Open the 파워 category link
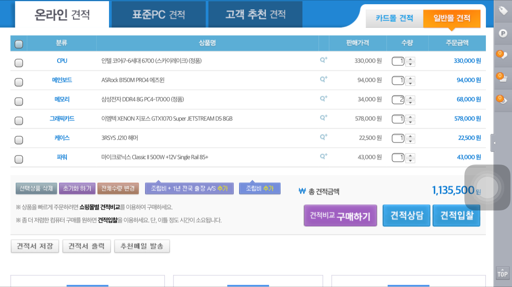Screen dimensions: 512x287 (x=62, y=157)
